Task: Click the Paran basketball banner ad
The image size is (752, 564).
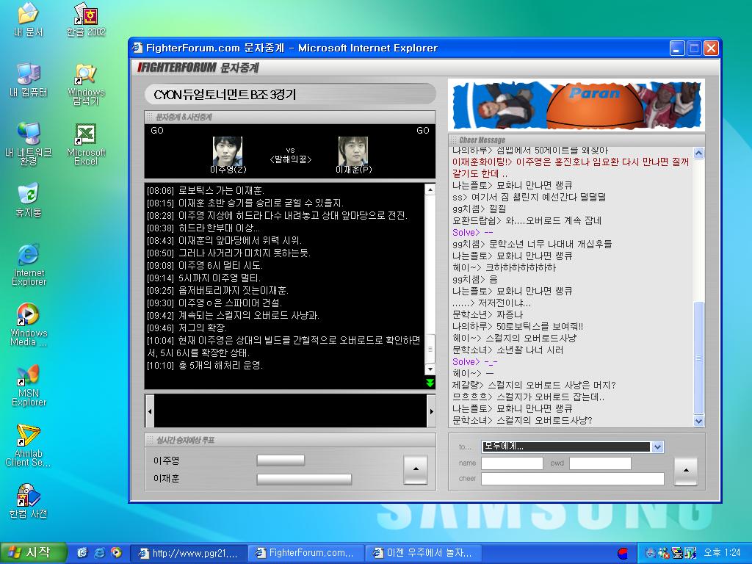Action: pos(576,105)
